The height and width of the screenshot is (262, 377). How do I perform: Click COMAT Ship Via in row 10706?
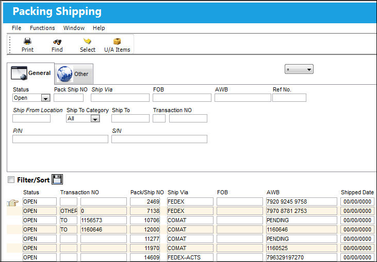[x=190, y=220]
